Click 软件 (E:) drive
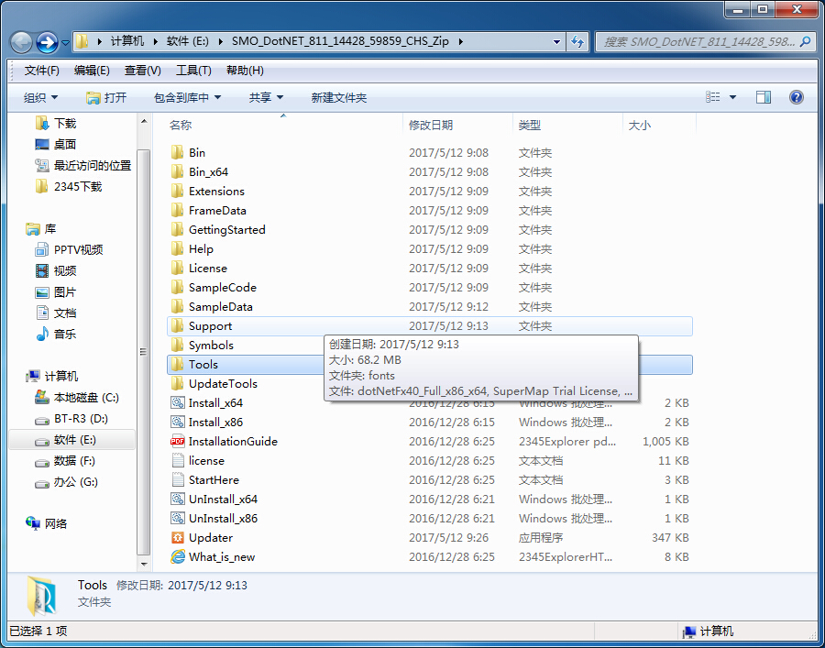The height and width of the screenshot is (648, 825). point(71,440)
